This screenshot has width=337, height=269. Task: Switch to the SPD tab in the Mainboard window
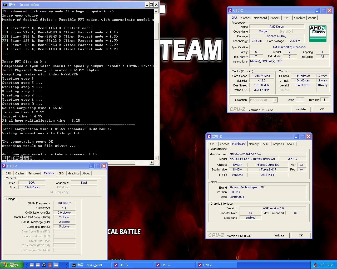click(266, 144)
